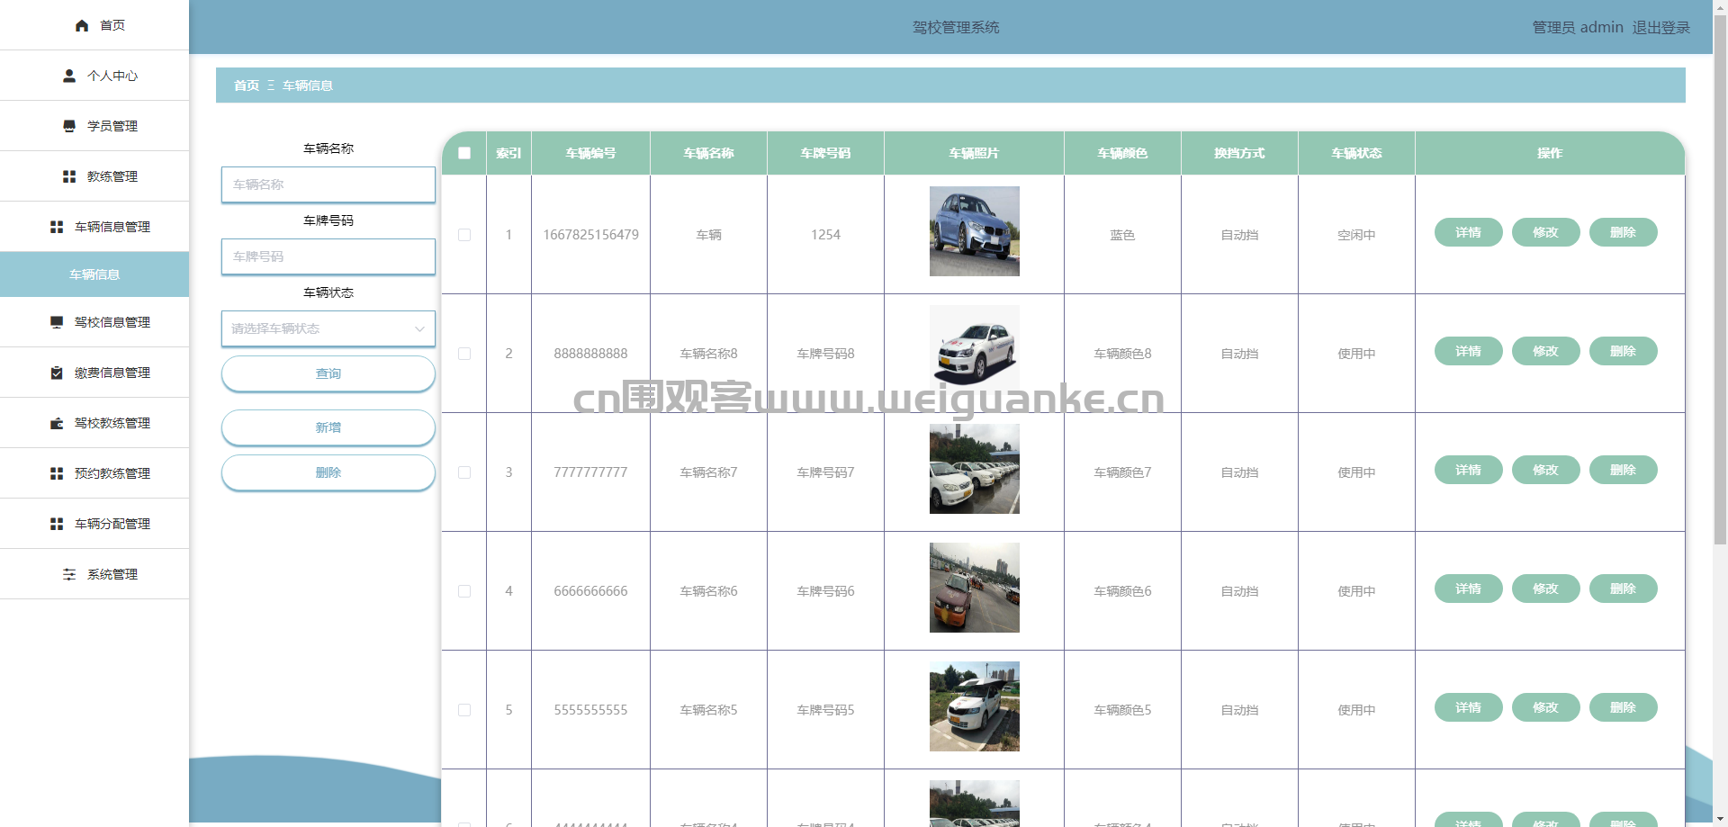Click 删除 for vehicle 8888888888

pos(1623,351)
